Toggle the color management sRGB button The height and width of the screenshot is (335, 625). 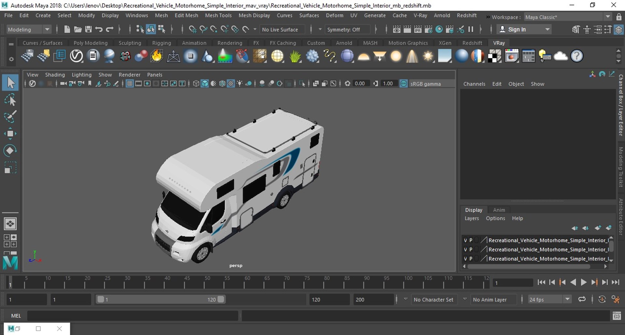click(x=404, y=83)
